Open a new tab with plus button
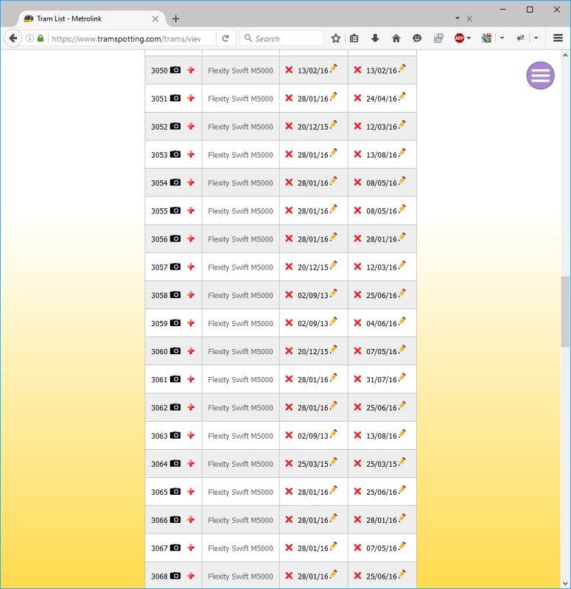This screenshot has height=589, width=571. click(176, 19)
